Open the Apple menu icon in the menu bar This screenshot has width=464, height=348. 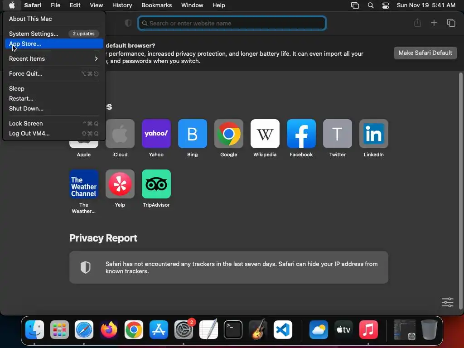12,5
